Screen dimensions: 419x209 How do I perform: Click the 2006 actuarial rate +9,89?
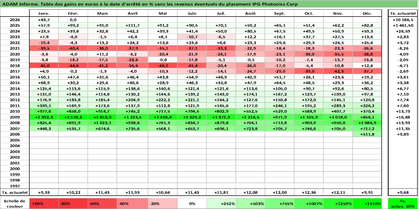point(403,134)
